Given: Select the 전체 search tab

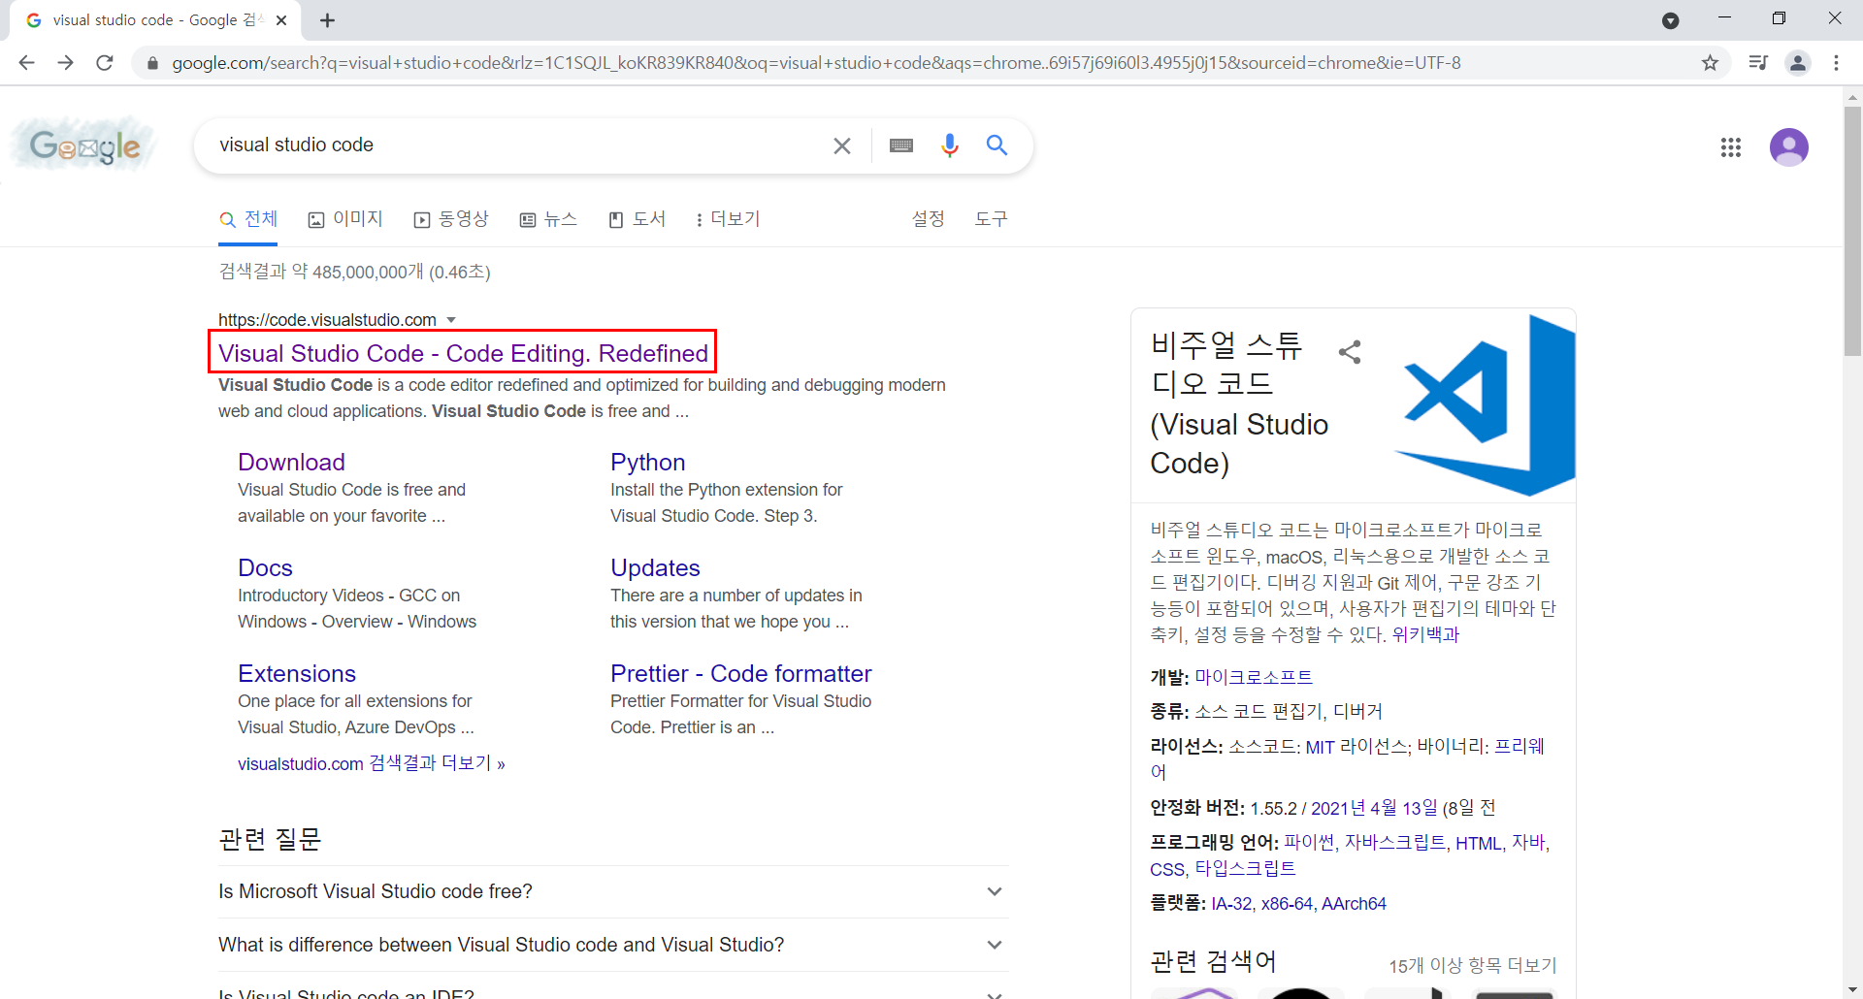Looking at the screenshot, I should [248, 219].
